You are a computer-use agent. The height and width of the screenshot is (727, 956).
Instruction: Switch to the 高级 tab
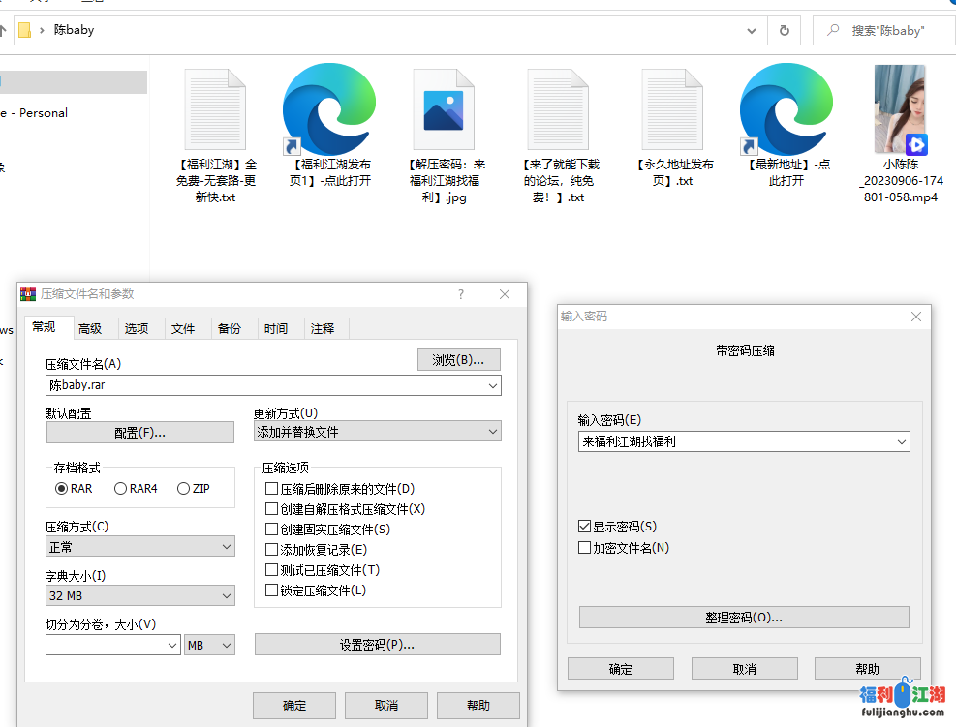pos(92,328)
